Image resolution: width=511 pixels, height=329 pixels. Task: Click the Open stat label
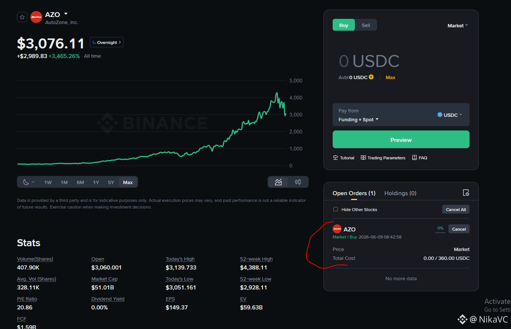[x=98, y=259]
